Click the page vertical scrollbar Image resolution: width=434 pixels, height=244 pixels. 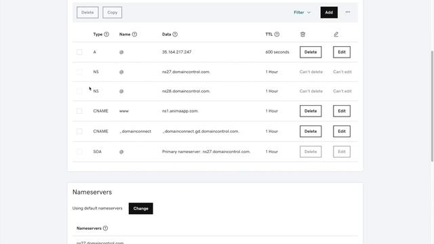click(432, 106)
